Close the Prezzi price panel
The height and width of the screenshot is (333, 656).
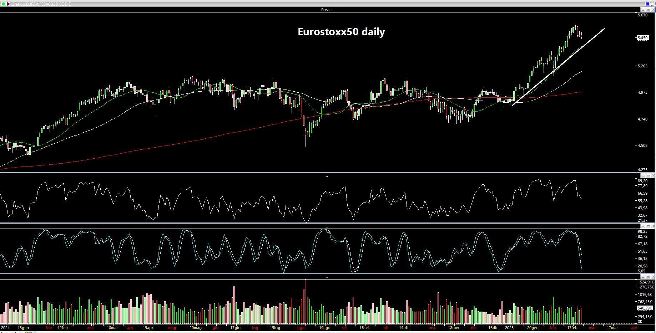(653, 10)
